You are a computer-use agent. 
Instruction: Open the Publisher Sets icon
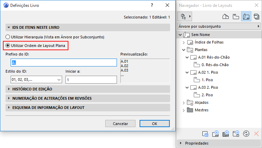(x=256, y=16)
